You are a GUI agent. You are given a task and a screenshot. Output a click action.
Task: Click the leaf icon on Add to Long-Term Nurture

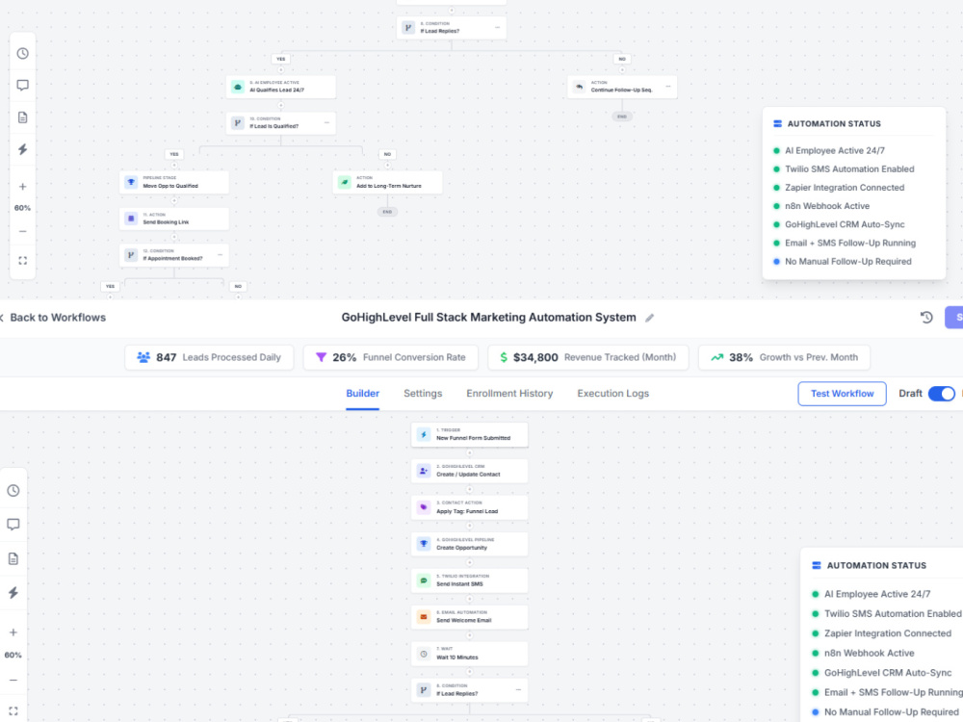[345, 182]
